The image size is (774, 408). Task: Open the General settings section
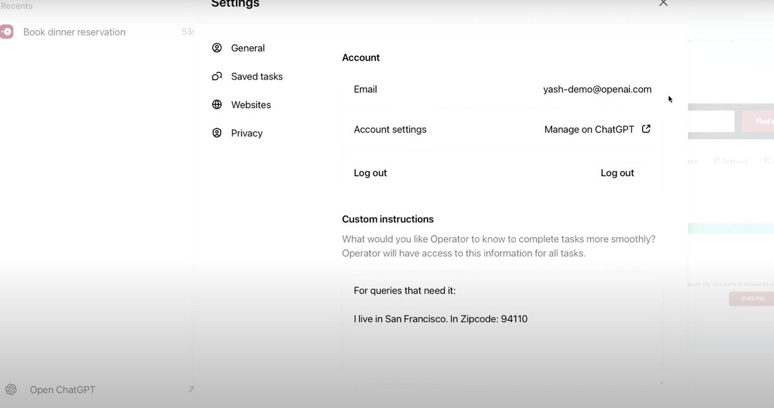click(239, 48)
